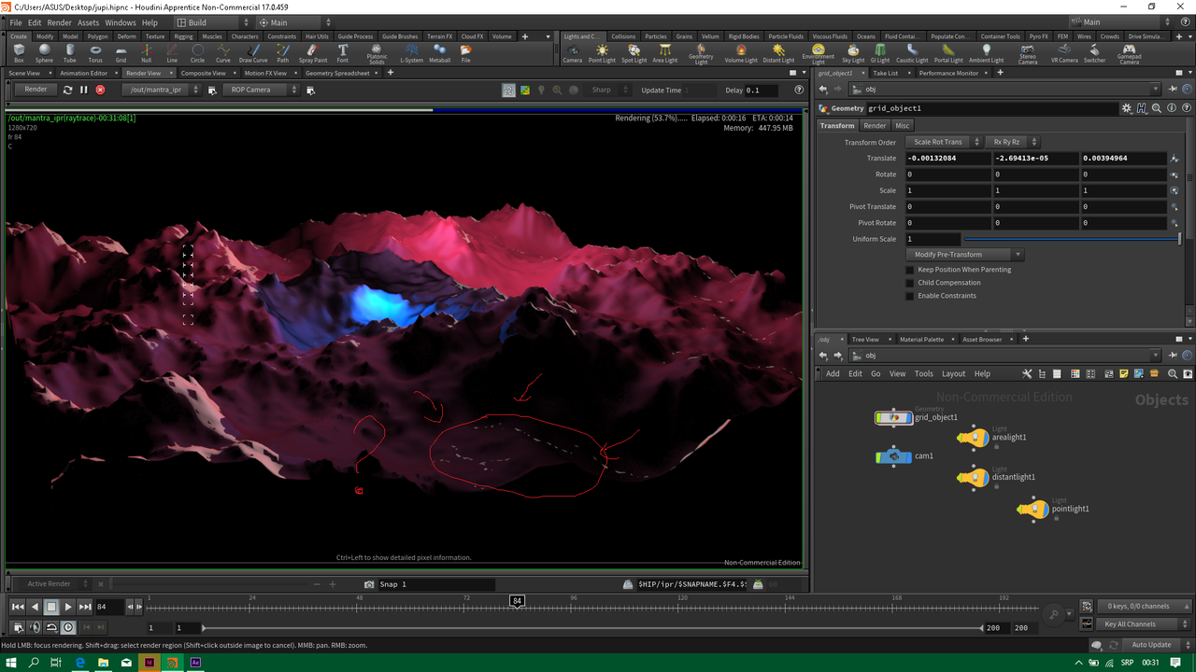Image resolution: width=1196 pixels, height=672 pixels.
Task: Check the Enable Constraints option
Action: [x=910, y=296]
